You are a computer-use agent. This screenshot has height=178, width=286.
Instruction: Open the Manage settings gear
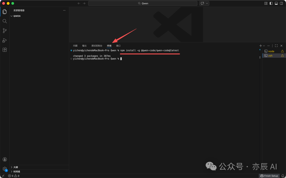5,169
